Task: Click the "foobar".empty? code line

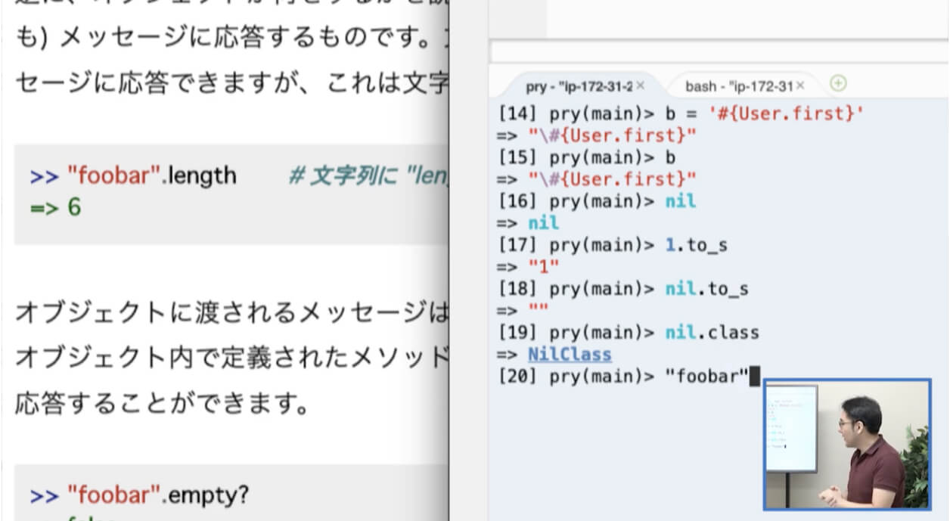Action: click(139, 495)
